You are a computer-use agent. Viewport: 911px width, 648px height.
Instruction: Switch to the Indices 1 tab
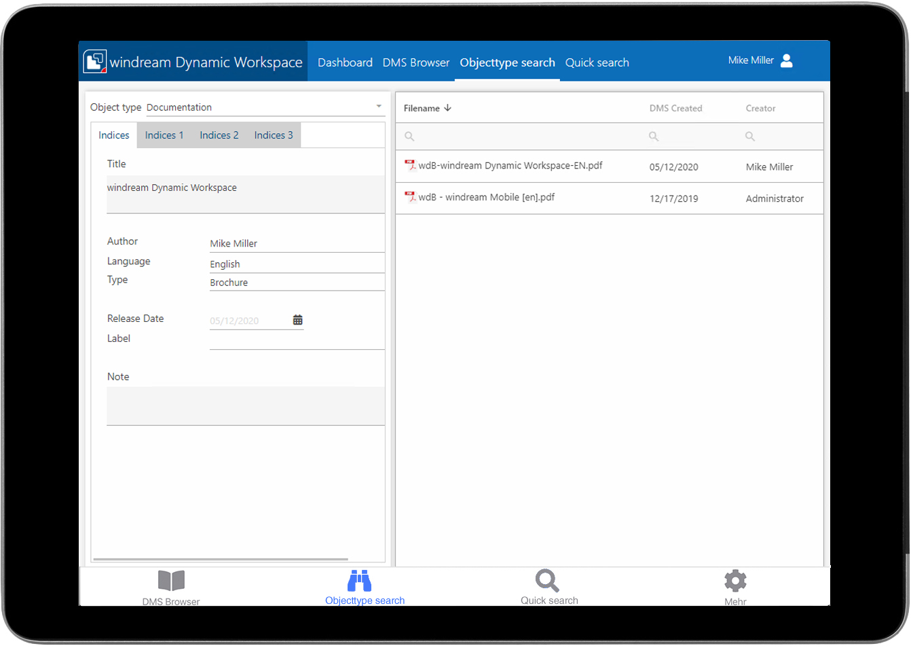(x=164, y=135)
